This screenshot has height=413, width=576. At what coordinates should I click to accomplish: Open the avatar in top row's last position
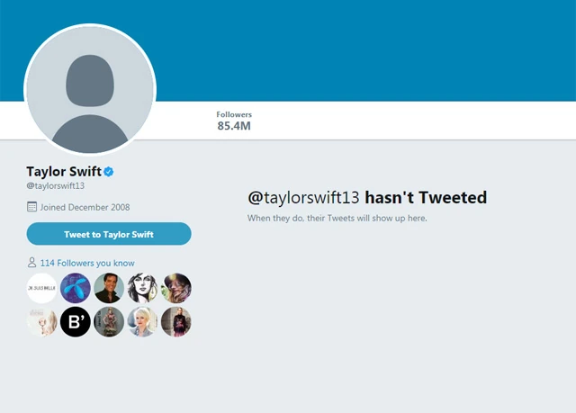175,288
